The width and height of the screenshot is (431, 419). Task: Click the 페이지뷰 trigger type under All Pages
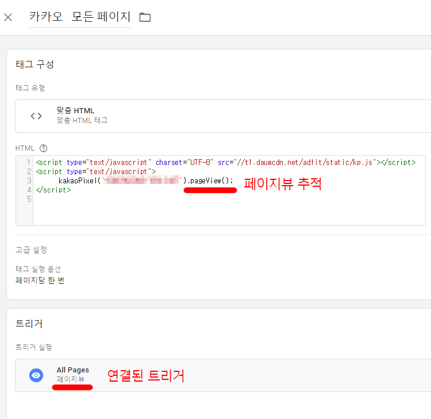point(71,379)
